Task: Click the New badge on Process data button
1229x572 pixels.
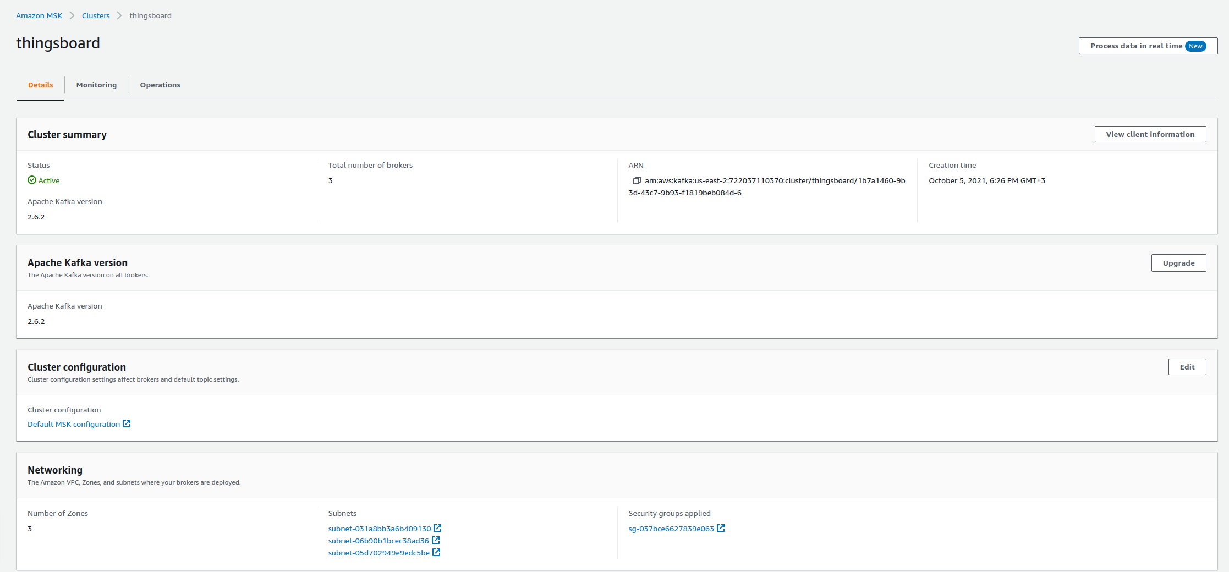Action: point(1195,46)
